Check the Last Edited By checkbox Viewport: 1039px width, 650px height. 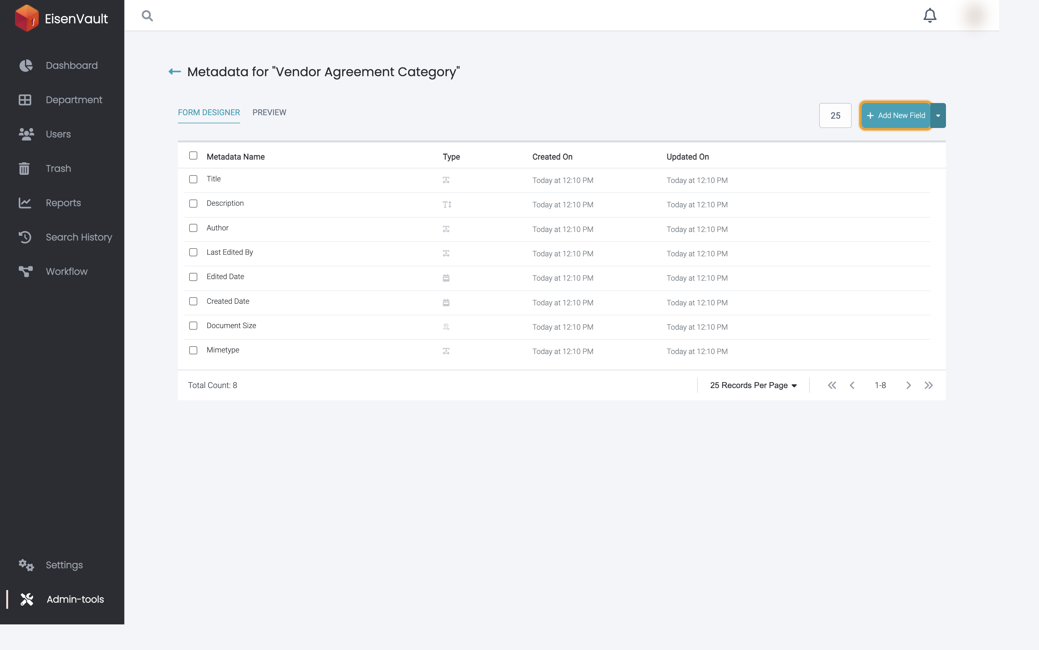[193, 252]
